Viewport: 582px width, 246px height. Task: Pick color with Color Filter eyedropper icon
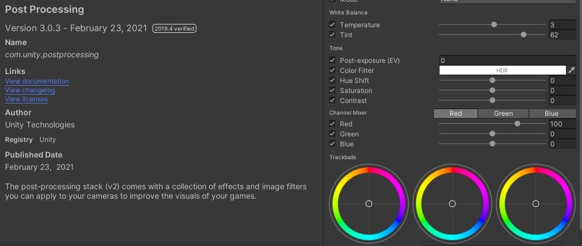[x=571, y=70]
